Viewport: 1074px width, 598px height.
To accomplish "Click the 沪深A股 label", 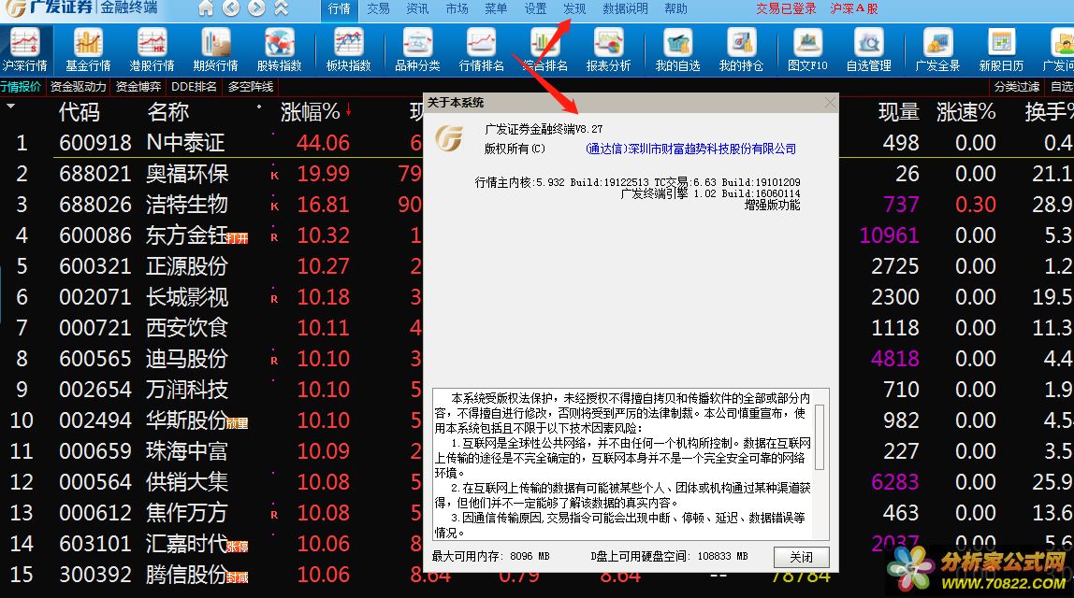I will (854, 9).
